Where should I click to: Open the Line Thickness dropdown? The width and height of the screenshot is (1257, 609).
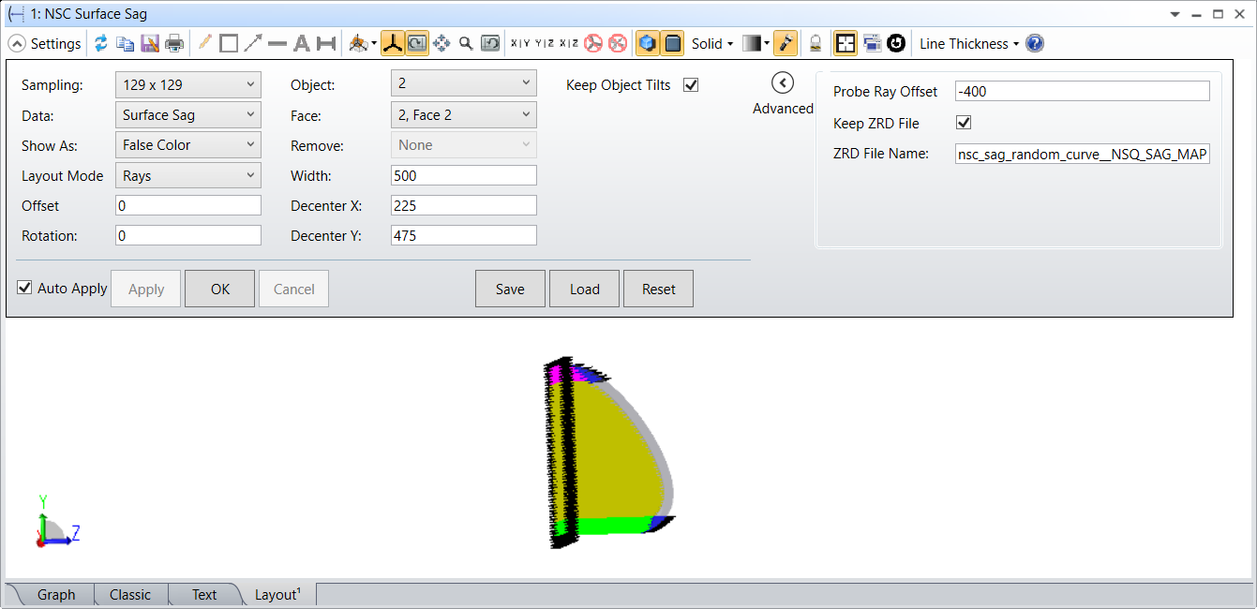[x=968, y=44]
